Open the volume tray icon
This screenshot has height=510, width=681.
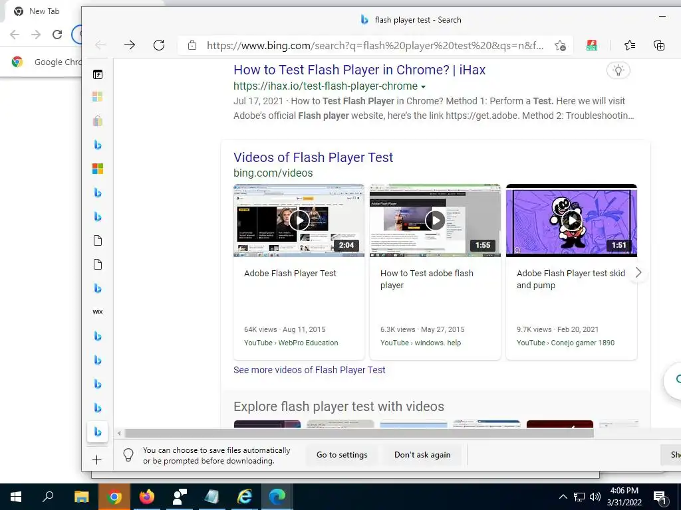pos(595,497)
